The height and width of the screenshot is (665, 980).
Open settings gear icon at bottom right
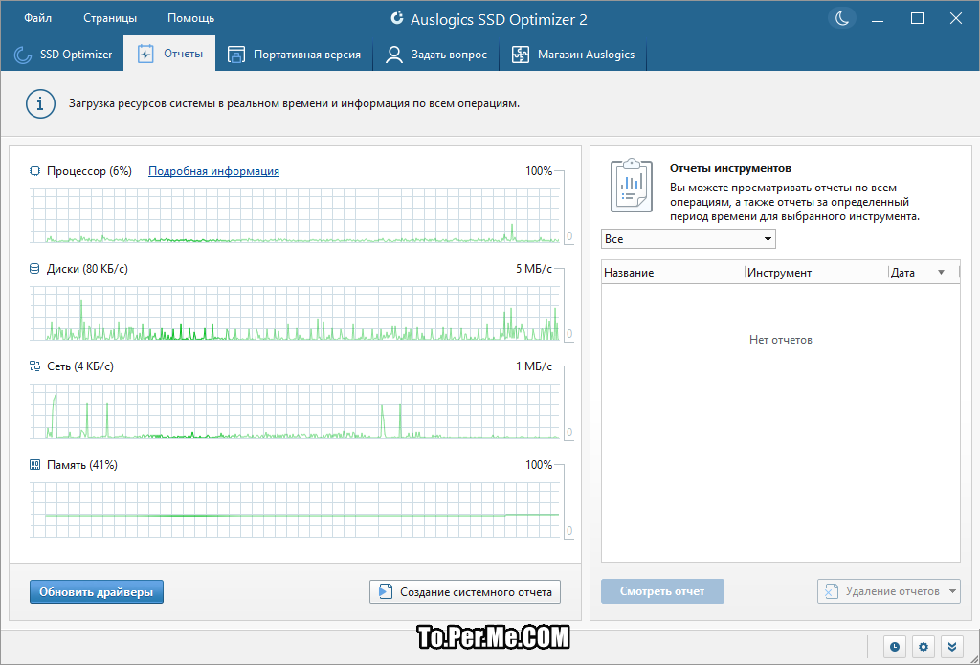tap(924, 646)
